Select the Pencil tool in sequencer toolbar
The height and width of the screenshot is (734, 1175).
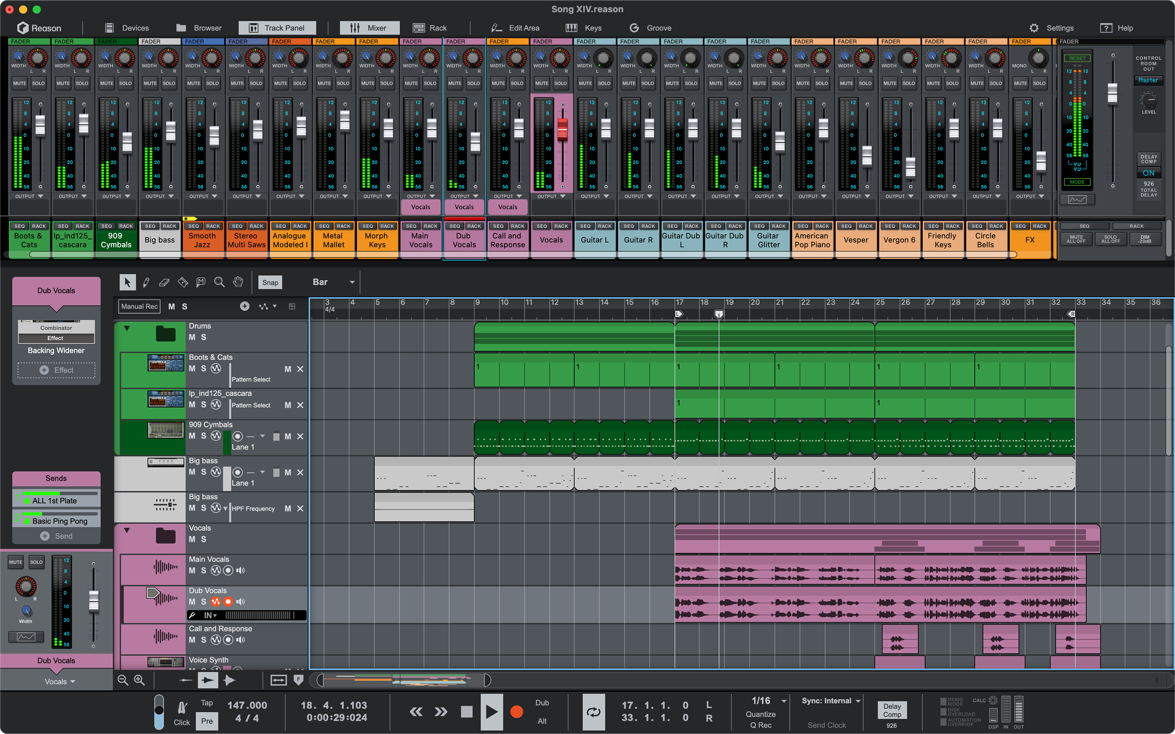click(146, 282)
